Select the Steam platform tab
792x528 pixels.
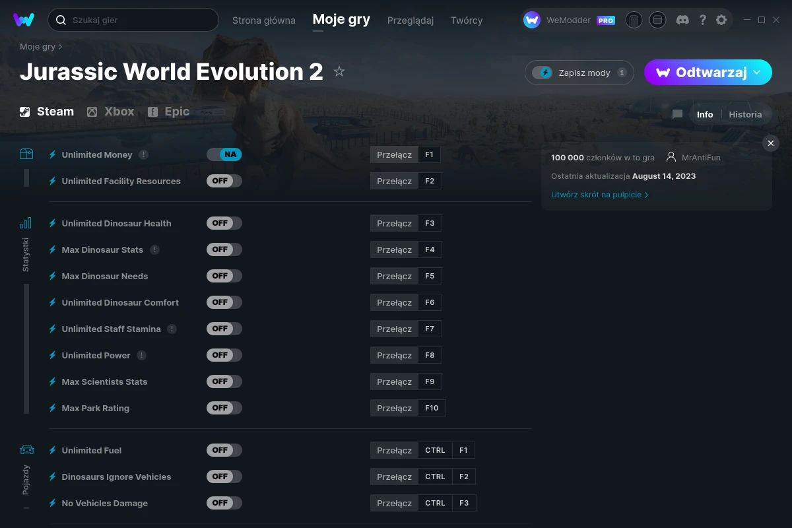46,112
